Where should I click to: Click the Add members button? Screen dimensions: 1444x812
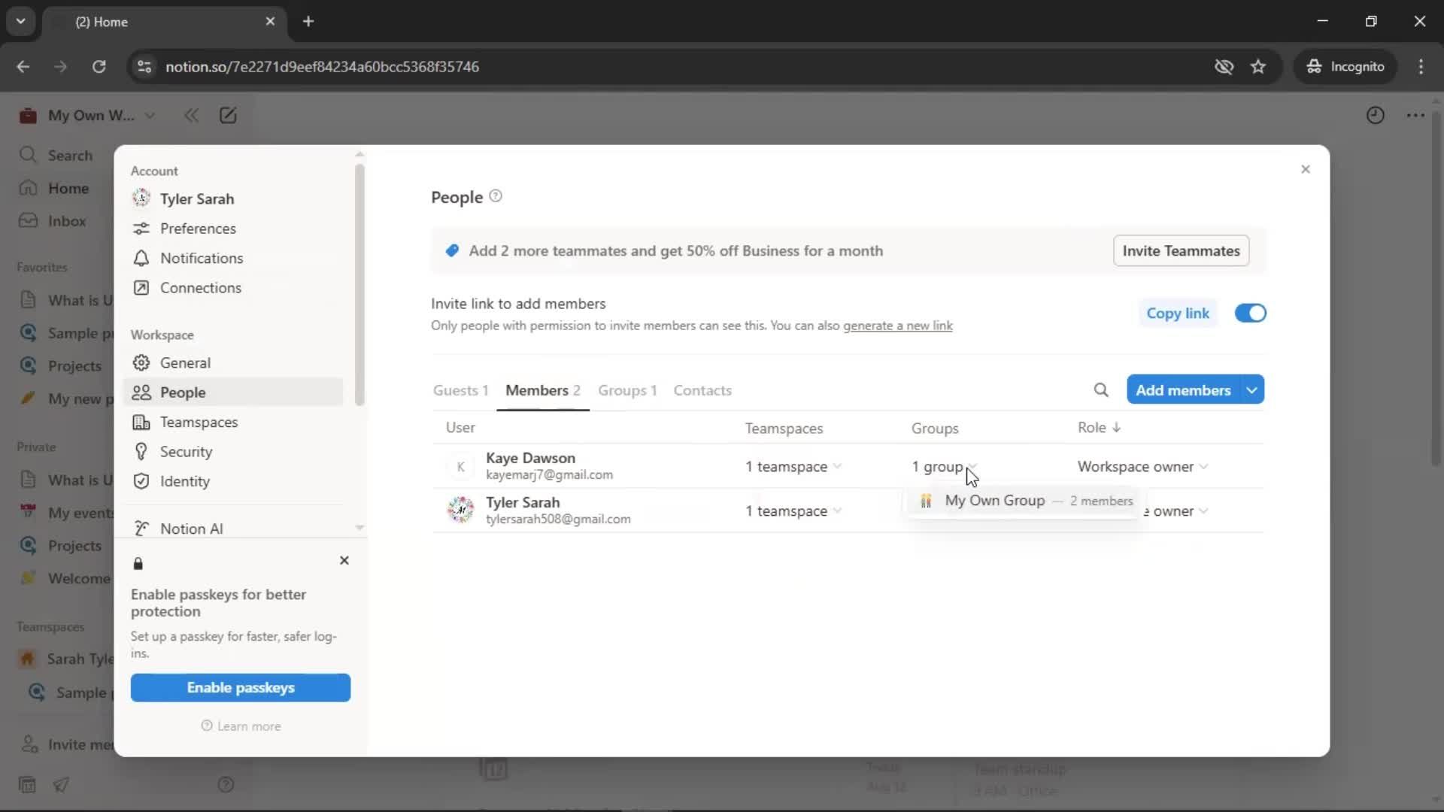coord(1183,389)
